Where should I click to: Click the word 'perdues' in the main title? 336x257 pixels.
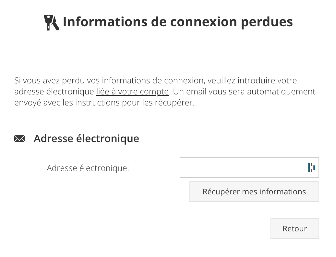[267, 22]
